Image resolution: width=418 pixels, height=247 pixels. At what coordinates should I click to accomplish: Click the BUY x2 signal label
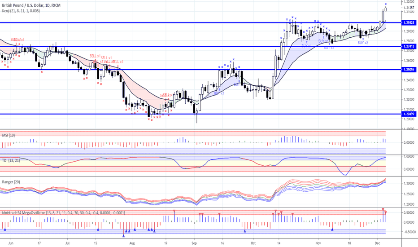click(x=363, y=43)
